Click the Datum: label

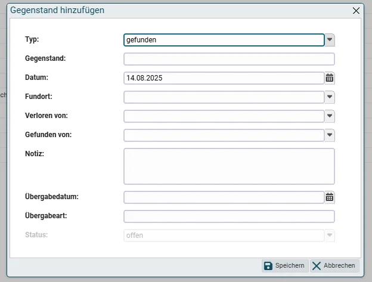click(x=36, y=78)
